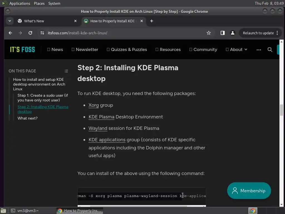Close the What's New tab
The height and width of the screenshot is (214, 285).
[75, 21]
